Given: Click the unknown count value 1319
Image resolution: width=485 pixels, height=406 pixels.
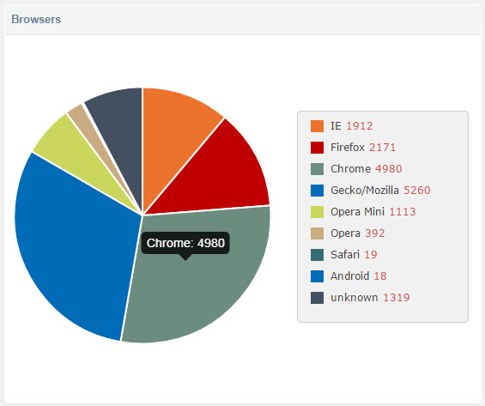Looking at the screenshot, I should 397,298.
